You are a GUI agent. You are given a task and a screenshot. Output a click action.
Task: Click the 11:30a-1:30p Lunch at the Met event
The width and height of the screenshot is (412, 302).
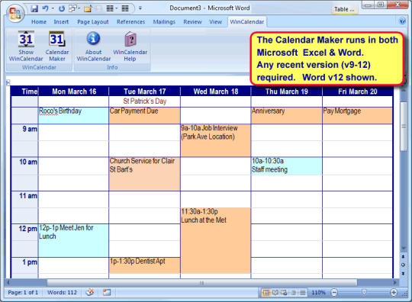click(x=215, y=240)
